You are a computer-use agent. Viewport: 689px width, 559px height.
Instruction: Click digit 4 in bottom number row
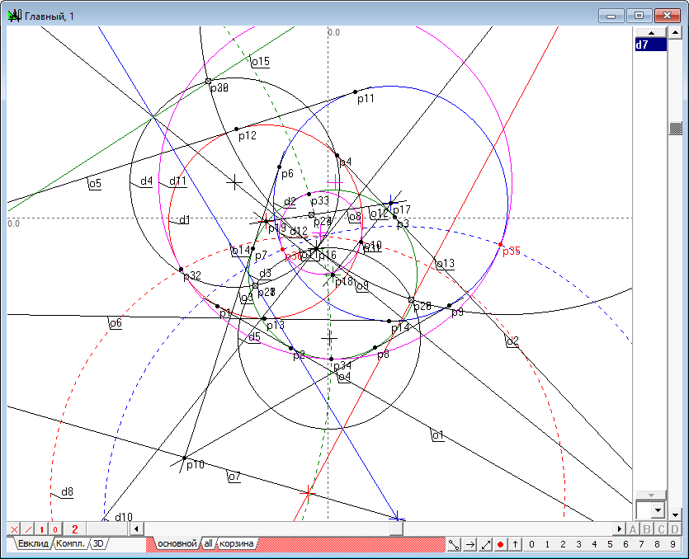pyautogui.click(x=595, y=544)
